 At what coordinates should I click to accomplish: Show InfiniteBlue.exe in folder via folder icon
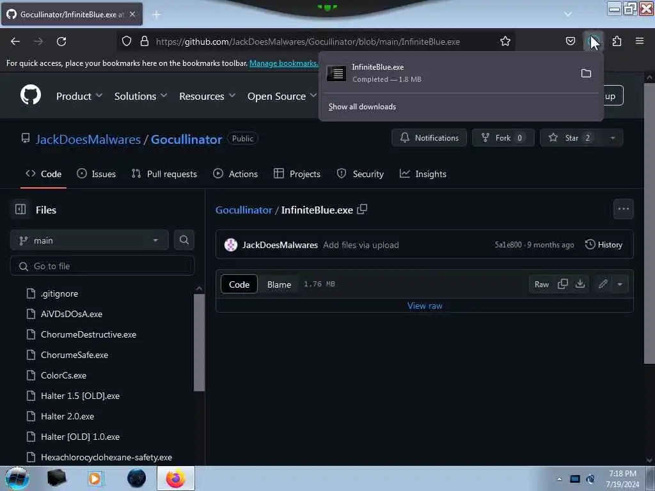coord(586,74)
